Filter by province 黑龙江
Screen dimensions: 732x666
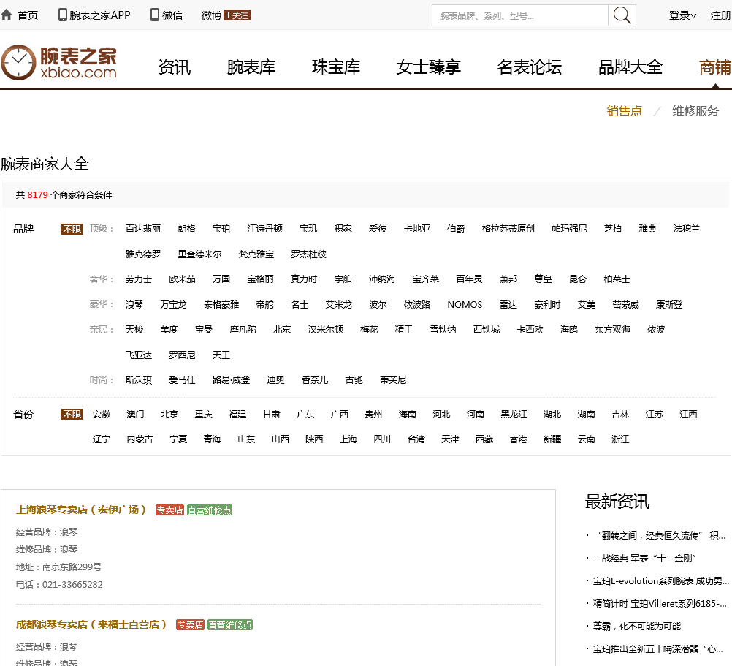click(514, 415)
